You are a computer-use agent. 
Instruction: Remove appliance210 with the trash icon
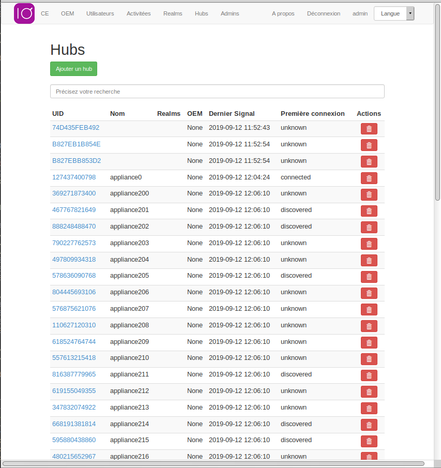pyautogui.click(x=369, y=359)
